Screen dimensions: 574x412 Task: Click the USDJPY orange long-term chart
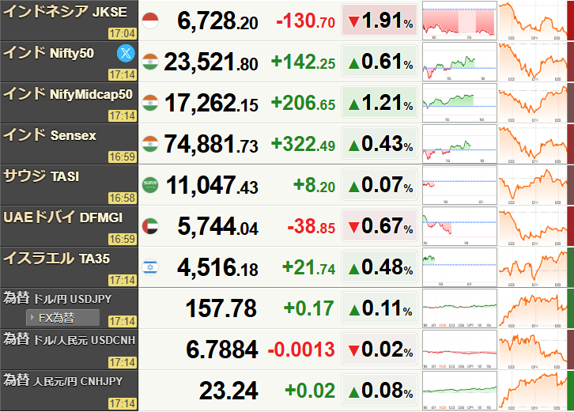point(532,308)
